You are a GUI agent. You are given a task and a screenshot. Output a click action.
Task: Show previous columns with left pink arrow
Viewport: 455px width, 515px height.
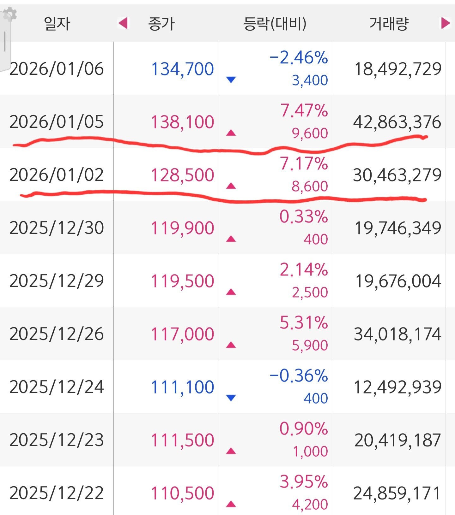tap(123, 23)
